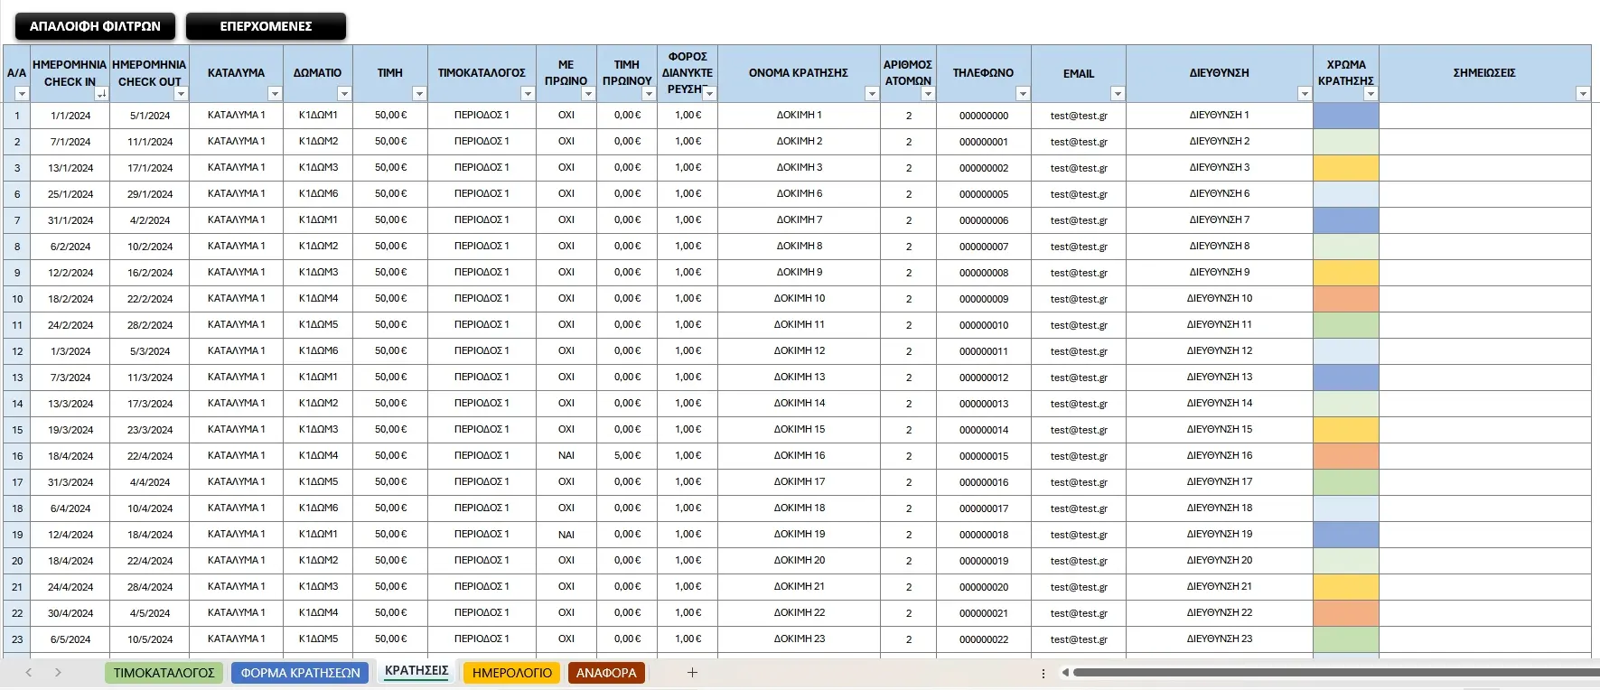The height and width of the screenshot is (690, 1600).
Task: Open the ΣΗΜΕΙΩΣΕΙΣ column filter dropdown
Action: pos(1583,94)
